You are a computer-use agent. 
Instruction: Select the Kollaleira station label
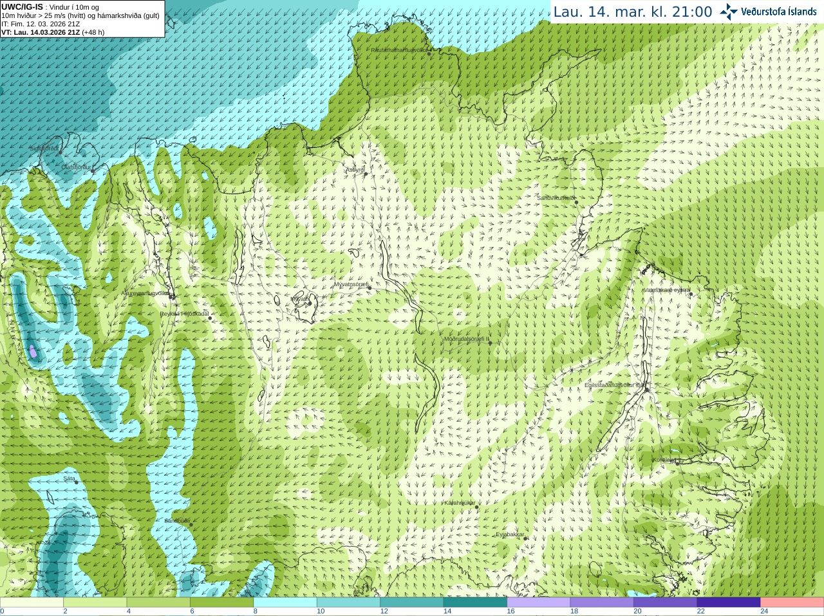[x=664, y=460]
